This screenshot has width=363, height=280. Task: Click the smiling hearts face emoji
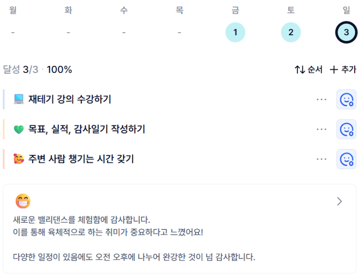pos(19,159)
